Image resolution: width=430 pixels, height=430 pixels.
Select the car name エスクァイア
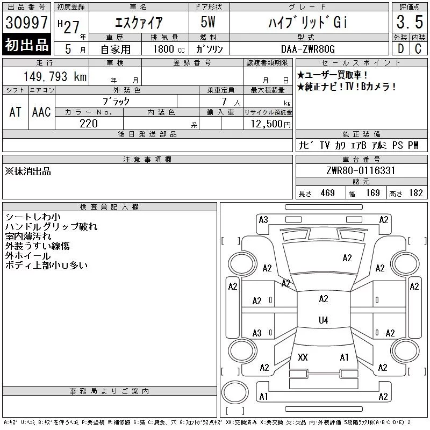[x=139, y=22]
